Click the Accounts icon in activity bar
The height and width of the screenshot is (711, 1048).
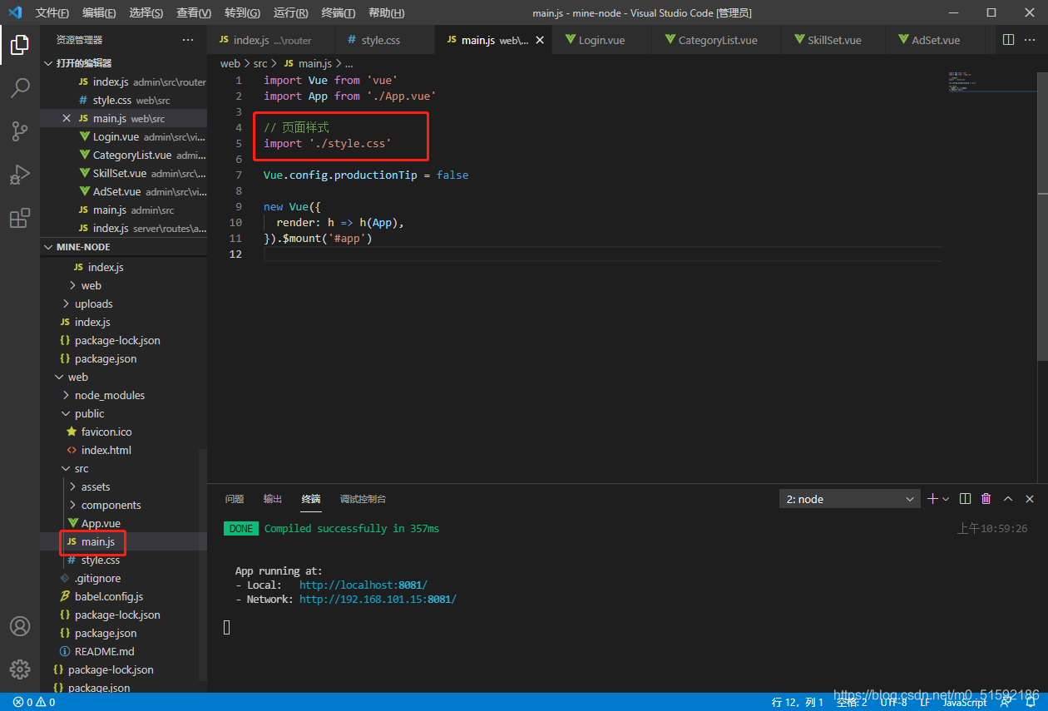tap(20, 626)
